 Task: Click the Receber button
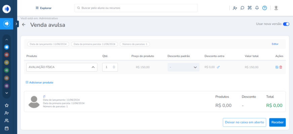click(277, 122)
